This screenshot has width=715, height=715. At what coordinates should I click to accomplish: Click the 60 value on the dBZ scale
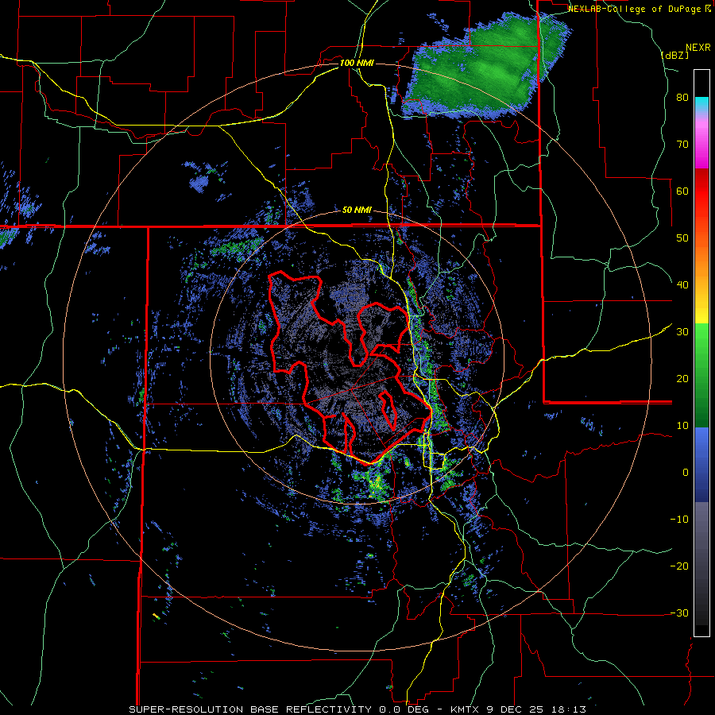(682, 191)
